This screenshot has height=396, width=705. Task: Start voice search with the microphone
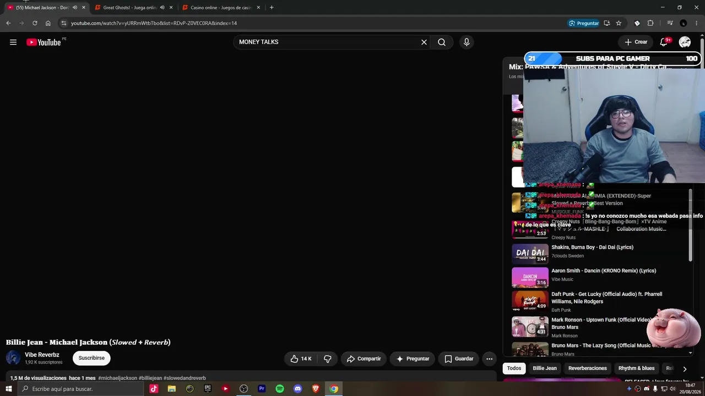[467, 42]
